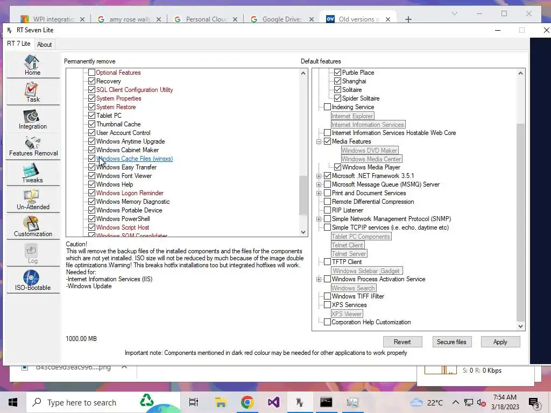Select the RT 7 Lite tab
This screenshot has width=551, height=413.
pos(19,44)
